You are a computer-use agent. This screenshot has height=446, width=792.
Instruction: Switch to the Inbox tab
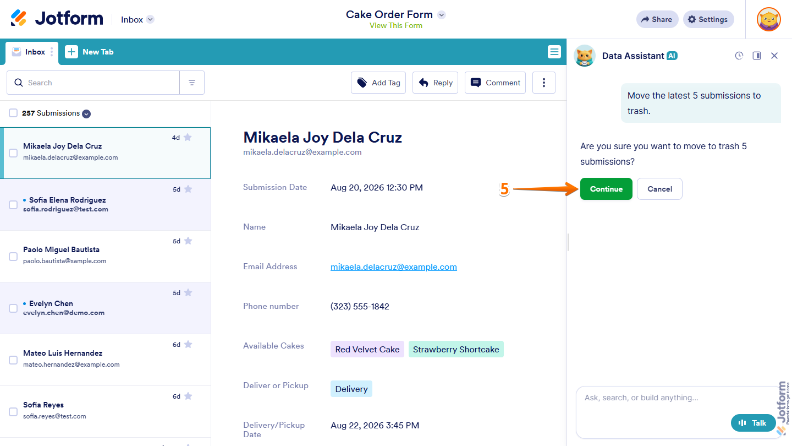[31, 52]
